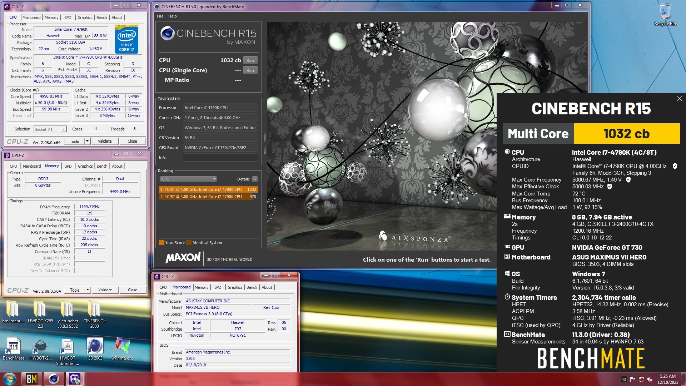Screen dimensions: 686x386
Task: Open Bench tab in Mainboard CPU-Z window
Action: 252,287
